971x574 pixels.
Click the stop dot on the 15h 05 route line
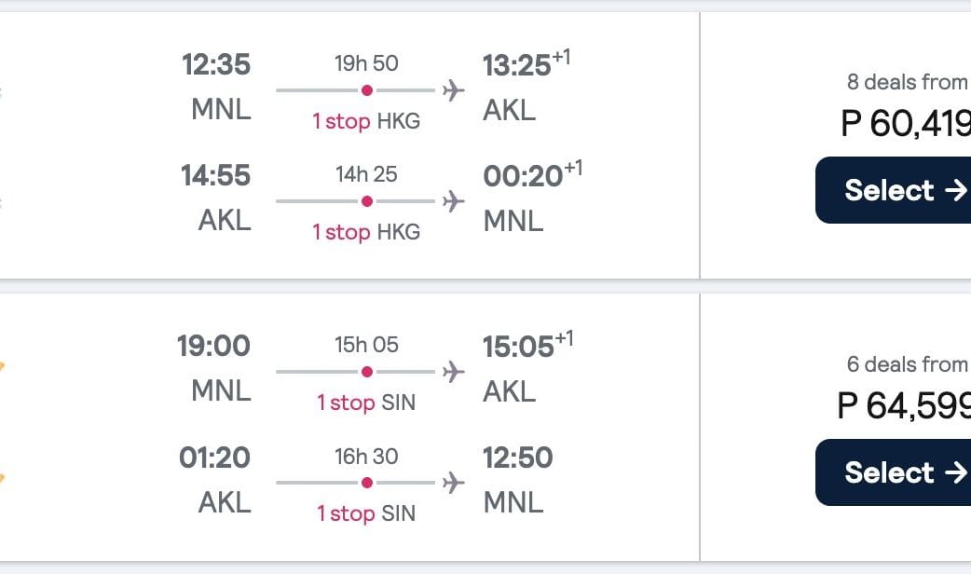tap(367, 373)
